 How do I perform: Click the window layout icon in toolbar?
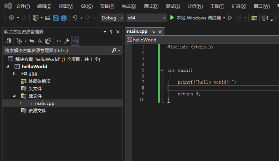265,18
